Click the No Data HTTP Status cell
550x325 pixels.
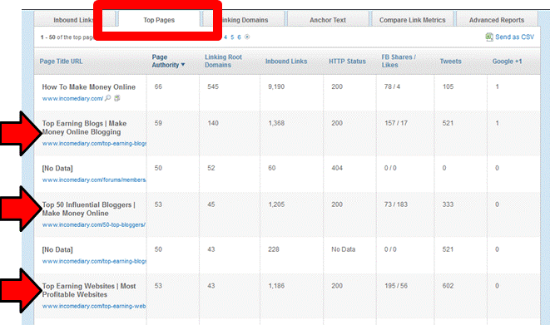point(344,249)
